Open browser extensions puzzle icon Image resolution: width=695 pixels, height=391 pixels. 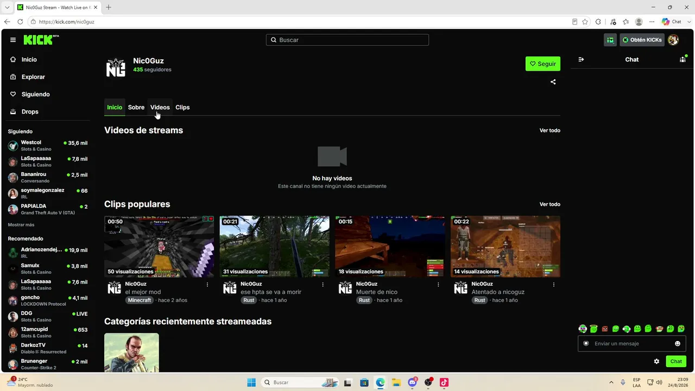click(598, 22)
